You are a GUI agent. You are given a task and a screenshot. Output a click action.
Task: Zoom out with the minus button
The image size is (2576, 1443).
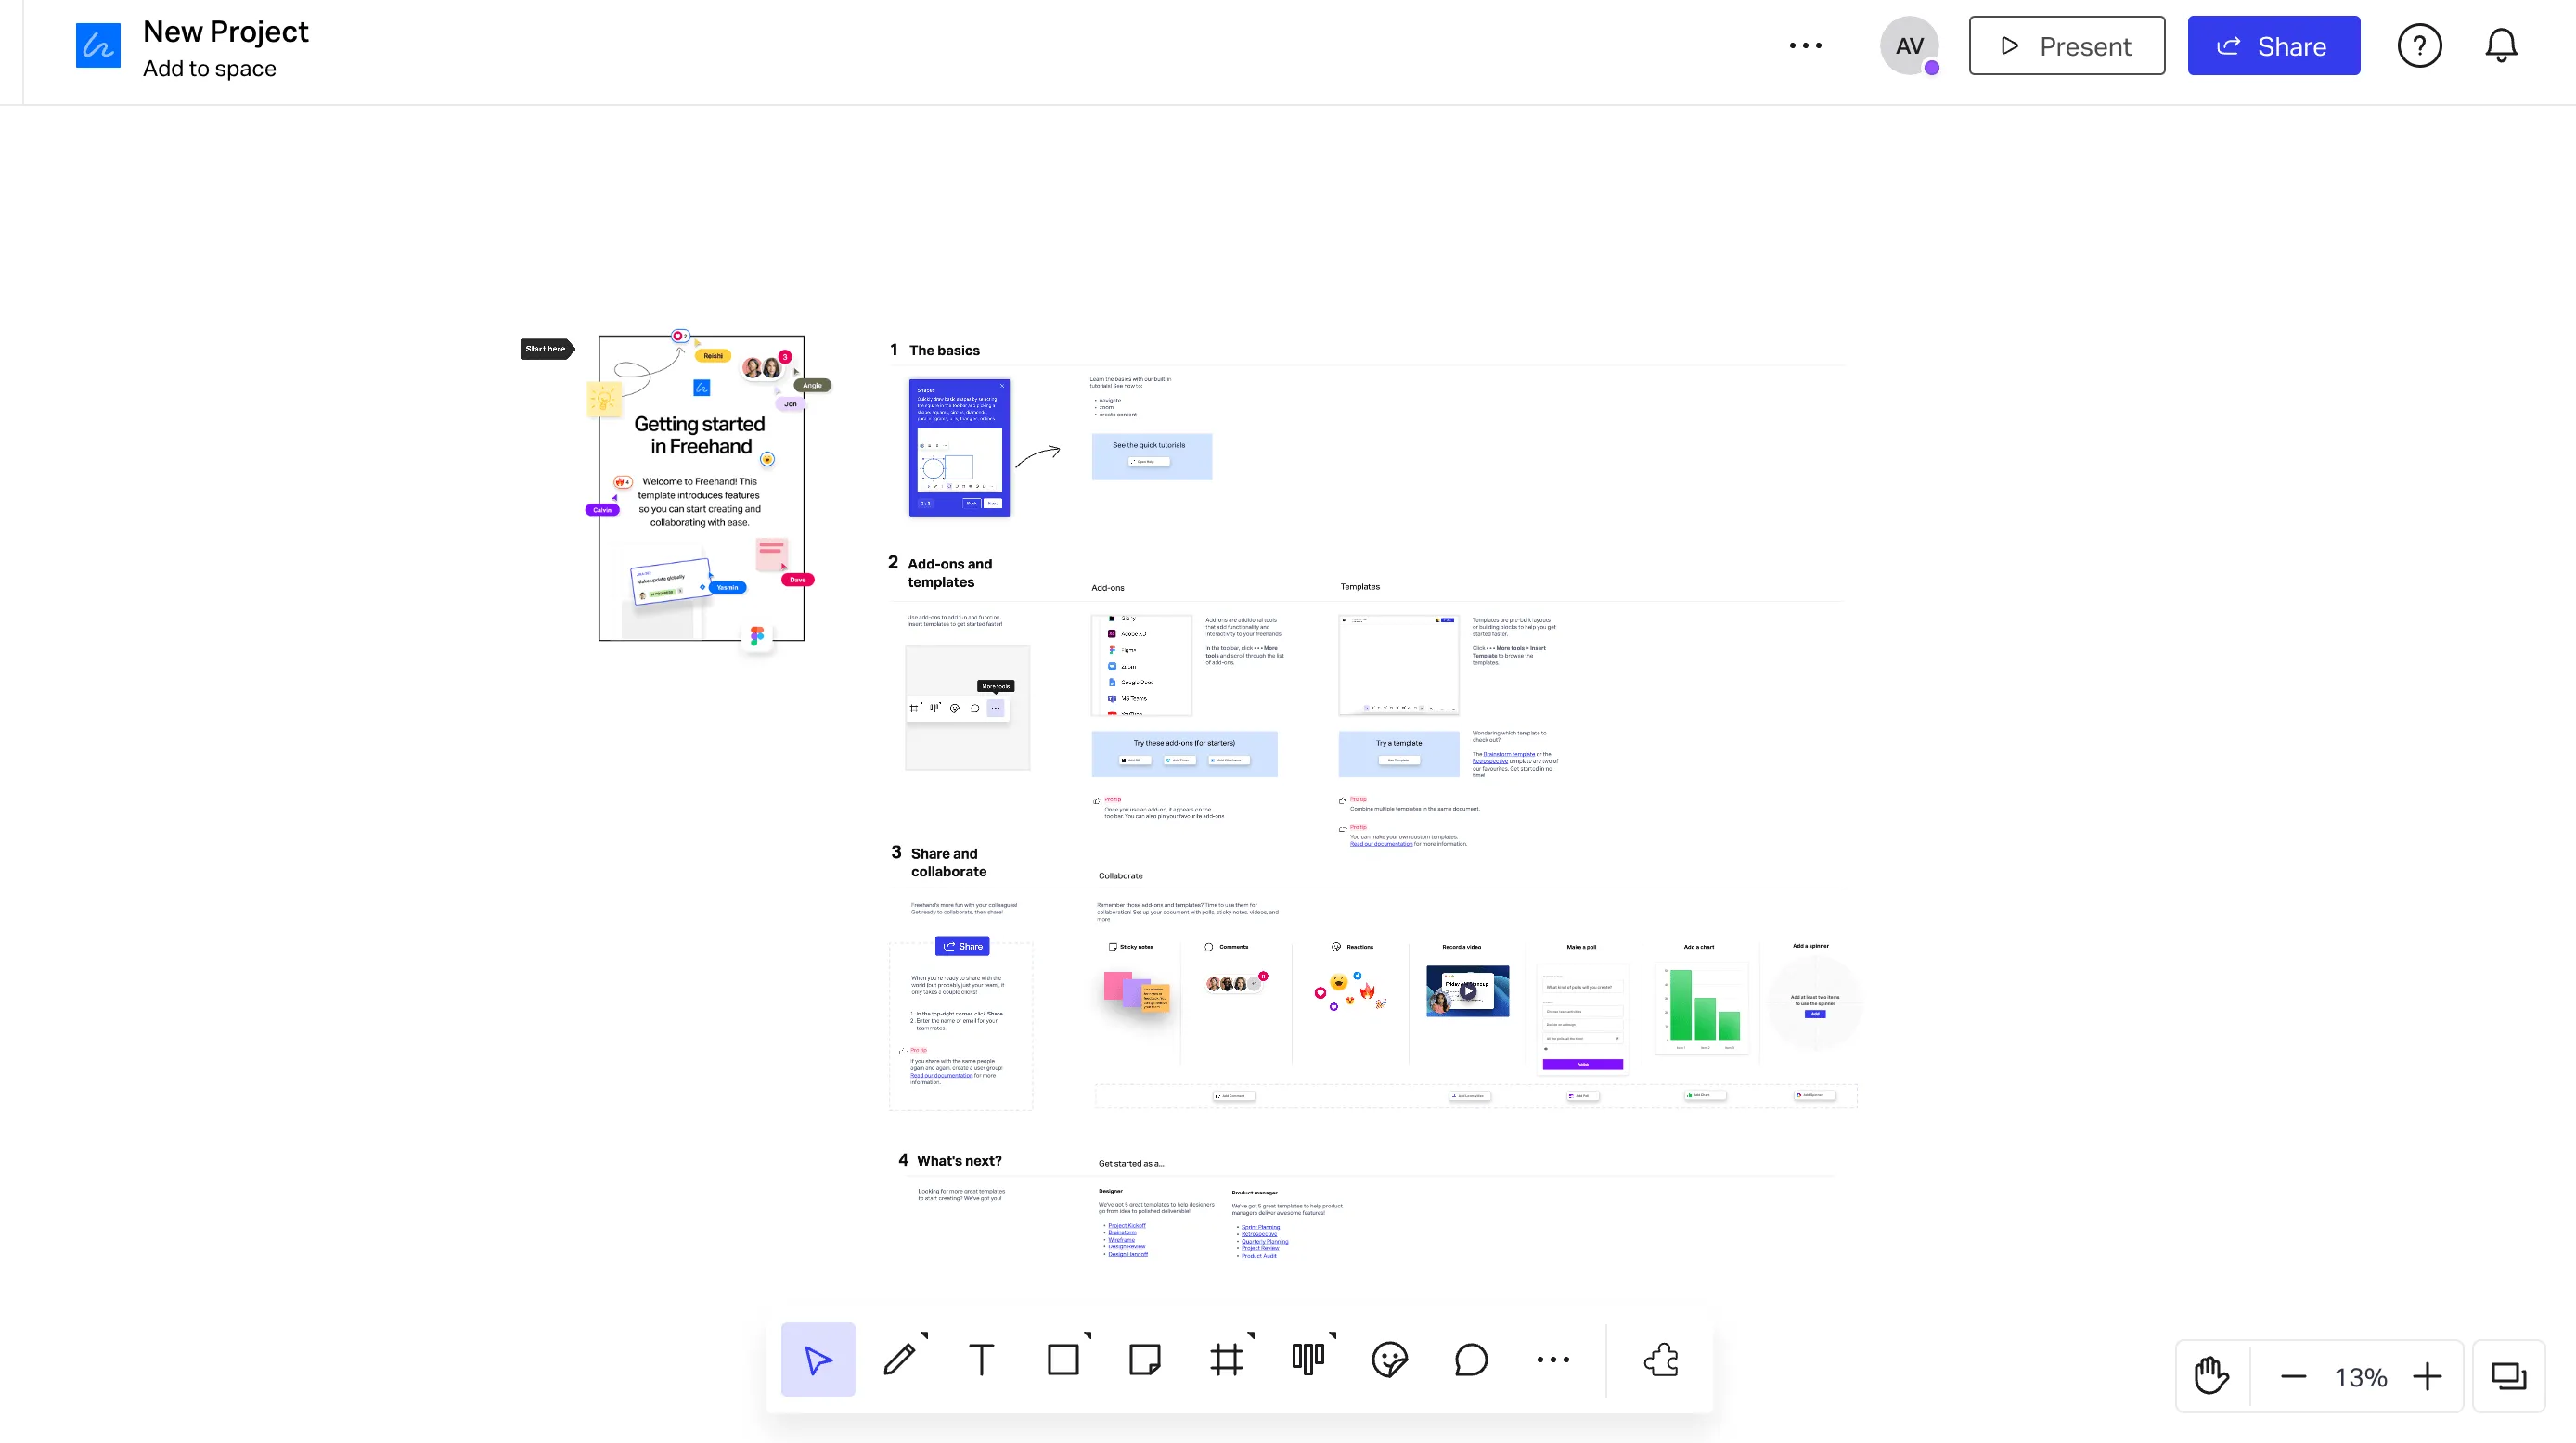pos(2294,1377)
